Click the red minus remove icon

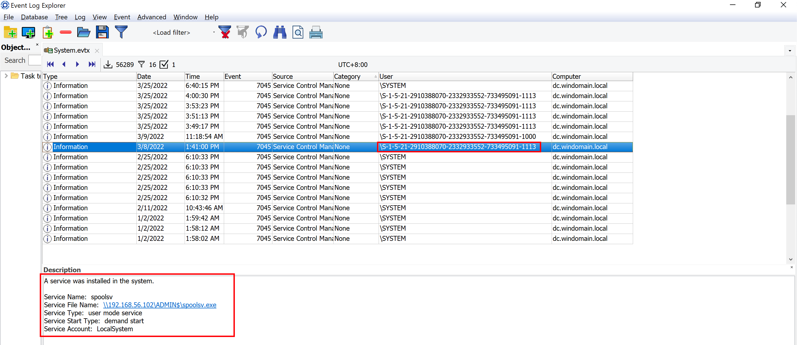66,32
